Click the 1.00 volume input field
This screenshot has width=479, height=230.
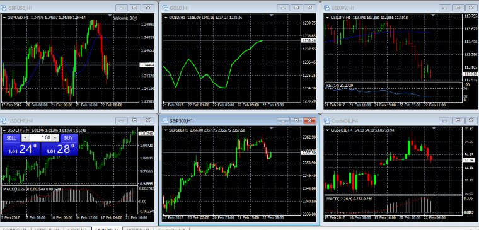coord(40,138)
